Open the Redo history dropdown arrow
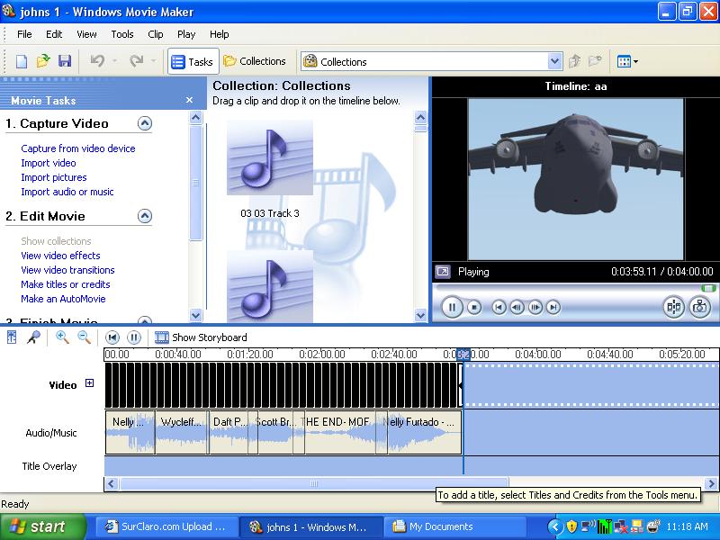This screenshot has width=720, height=540. tap(154, 61)
